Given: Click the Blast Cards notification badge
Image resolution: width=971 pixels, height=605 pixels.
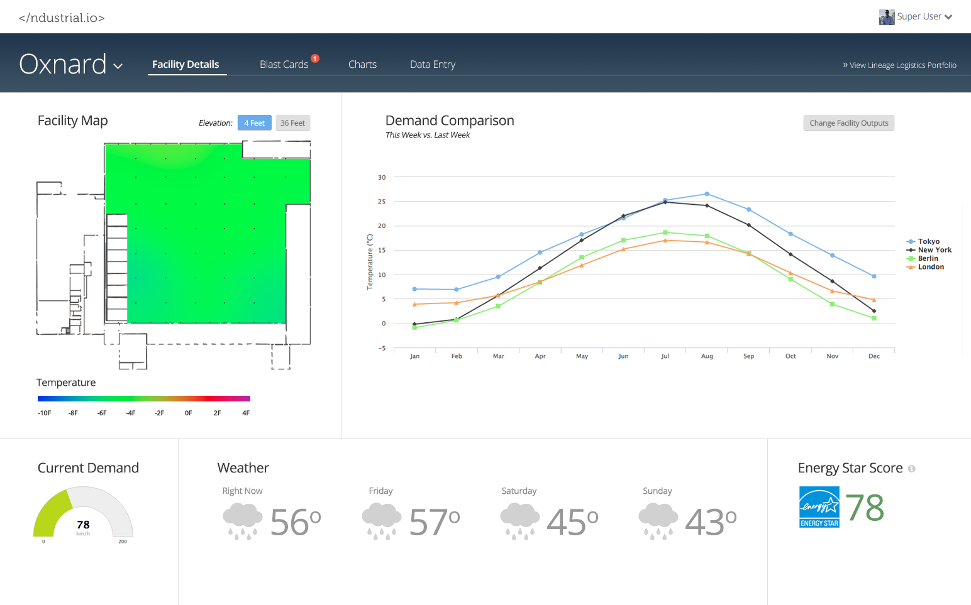Looking at the screenshot, I should pos(315,58).
